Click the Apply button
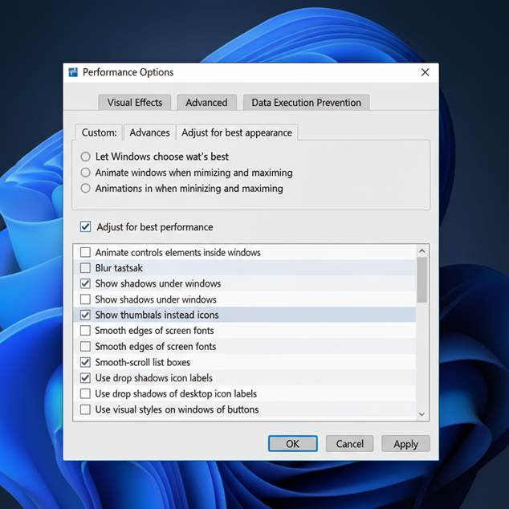Viewport: 509px width, 509px height. 405,444
